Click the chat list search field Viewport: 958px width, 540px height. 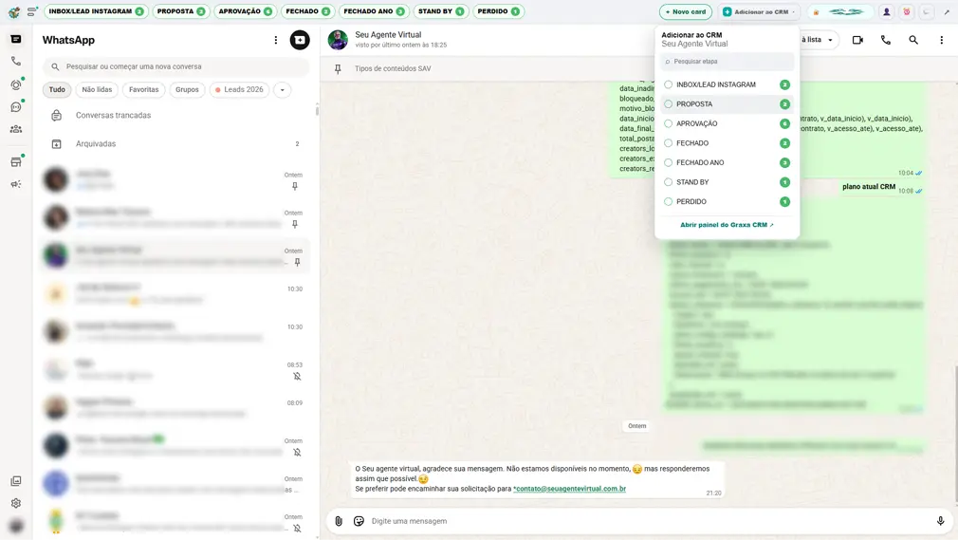click(x=176, y=66)
